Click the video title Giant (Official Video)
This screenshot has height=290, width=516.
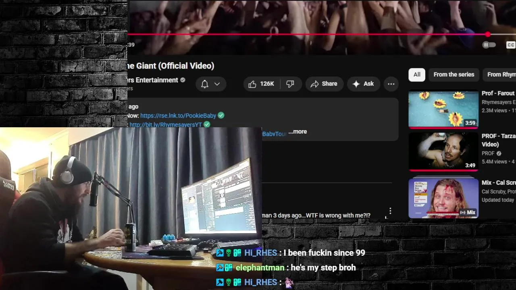172,66
